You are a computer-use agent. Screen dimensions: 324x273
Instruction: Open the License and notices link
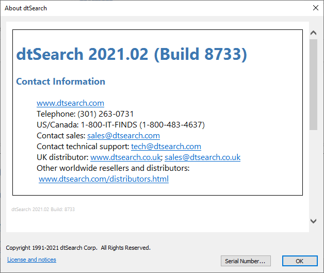tap(31, 260)
